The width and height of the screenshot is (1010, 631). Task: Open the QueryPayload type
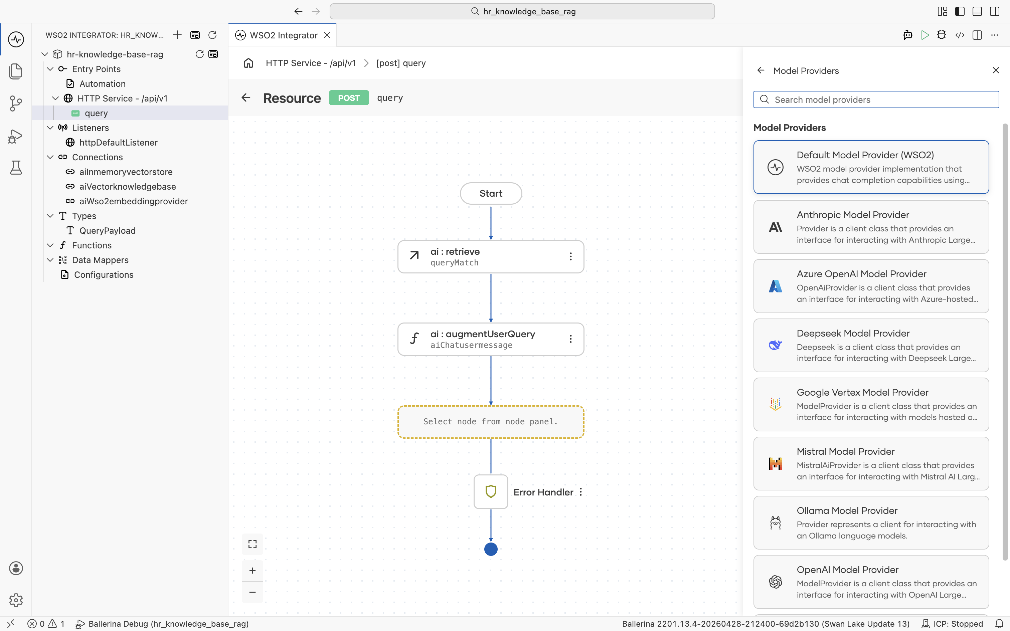pos(130,231)
